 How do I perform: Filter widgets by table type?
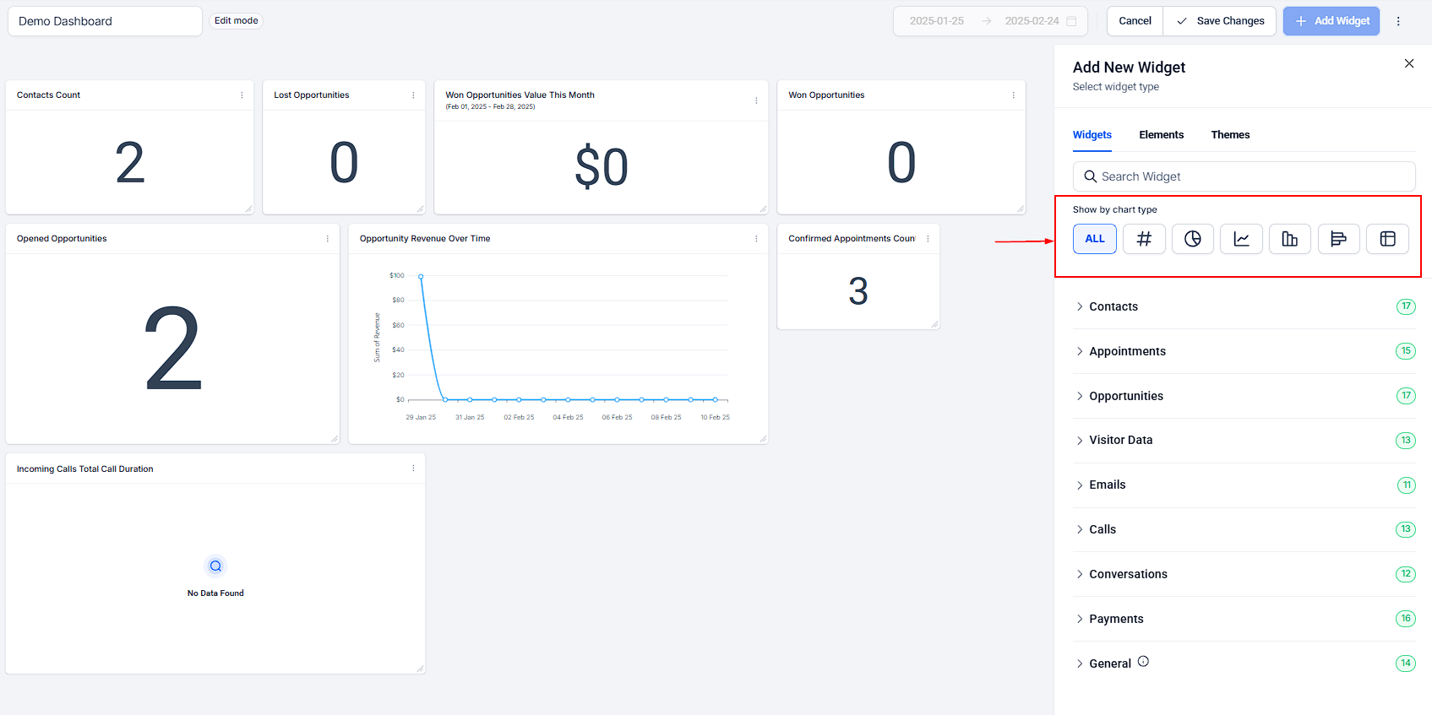click(1387, 239)
